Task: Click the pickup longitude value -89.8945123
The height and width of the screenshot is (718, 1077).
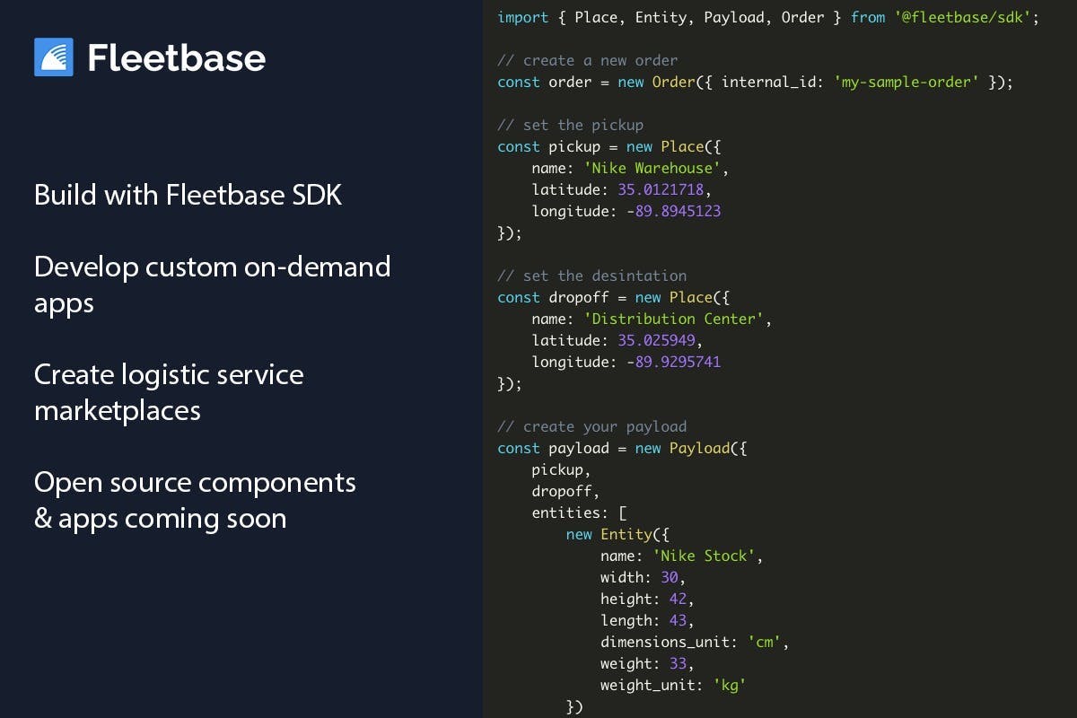Action: [x=669, y=211]
